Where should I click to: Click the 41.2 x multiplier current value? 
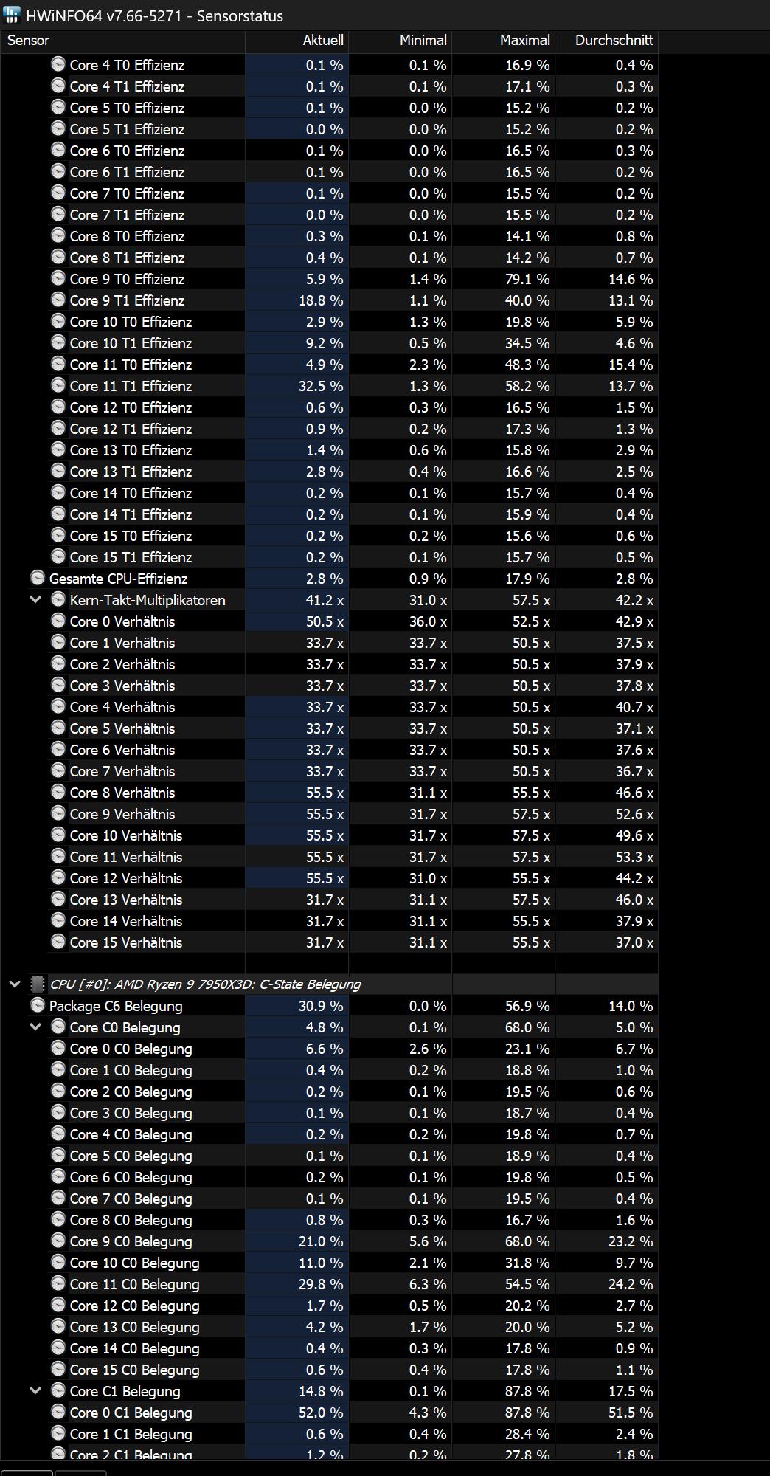click(x=325, y=601)
